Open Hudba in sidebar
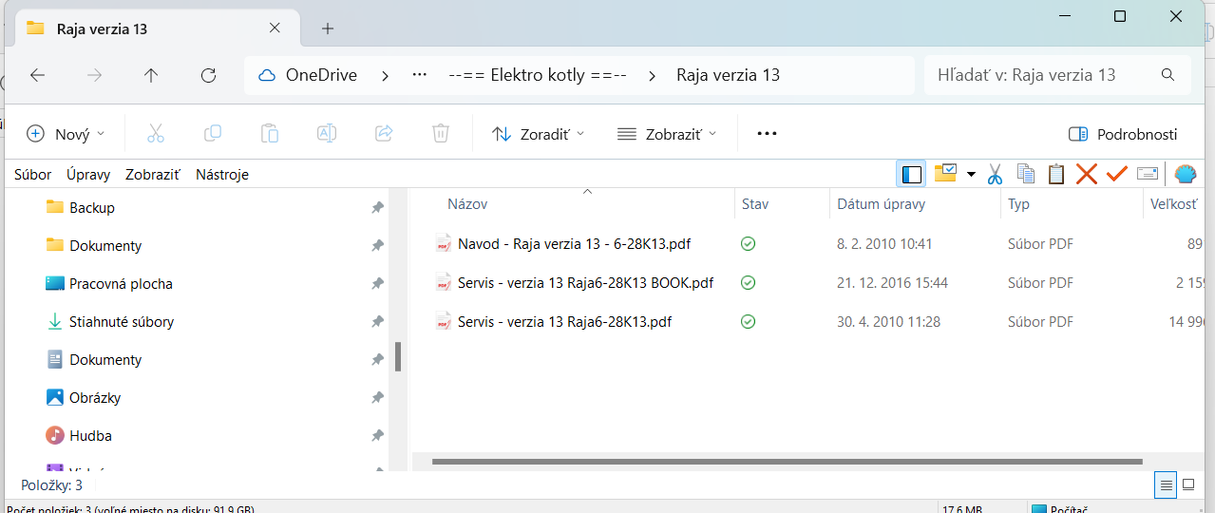This screenshot has width=1215, height=513. pyautogui.click(x=90, y=435)
